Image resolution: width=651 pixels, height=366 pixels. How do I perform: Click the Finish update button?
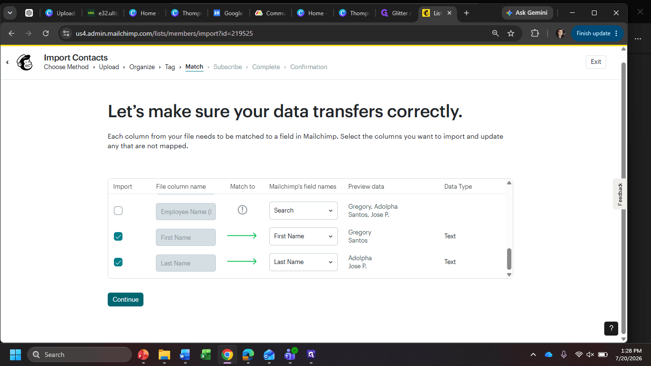point(597,33)
